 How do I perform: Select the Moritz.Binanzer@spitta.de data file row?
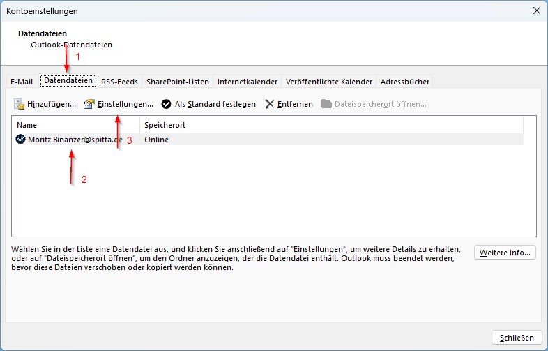(x=75, y=140)
